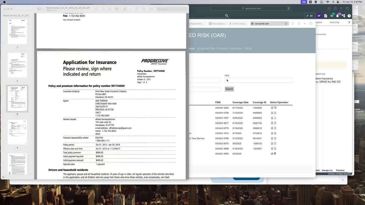Activate the Markup pen tool in Preview
Screen dimensions: 365x205
coord(125,9)
